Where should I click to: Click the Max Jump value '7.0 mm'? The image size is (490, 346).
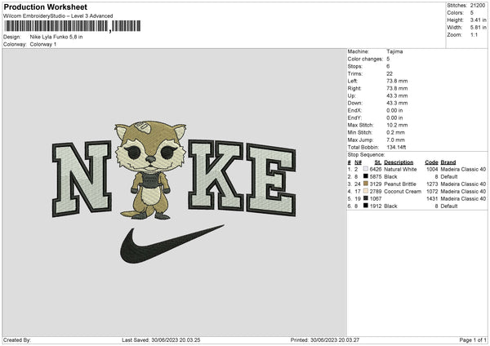click(395, 140)
